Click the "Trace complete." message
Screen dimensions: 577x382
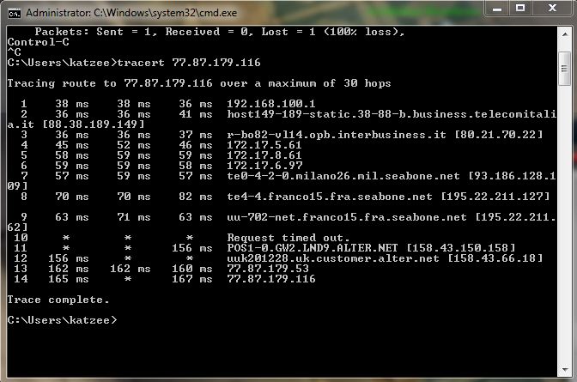(x=58, y=300)
